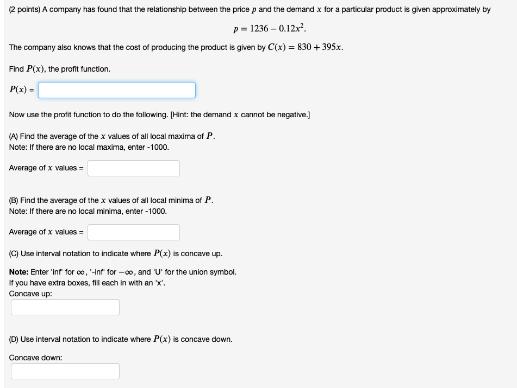
Task: Click the P(x) = label
Action: pyautogui.click(x=21, y=90)
